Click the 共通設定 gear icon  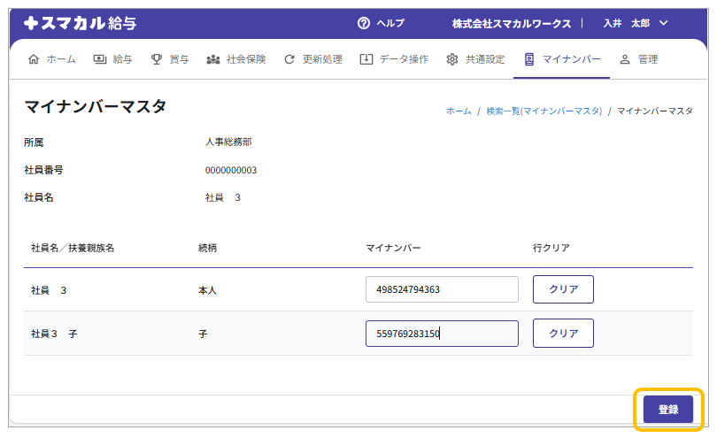[x=452, y=59]
